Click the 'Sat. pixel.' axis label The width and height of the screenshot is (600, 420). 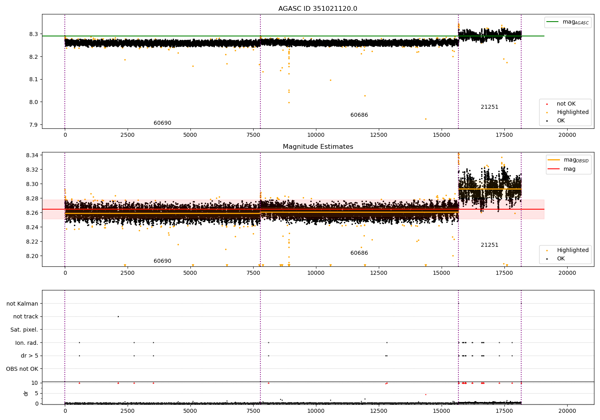click(24, 330)
